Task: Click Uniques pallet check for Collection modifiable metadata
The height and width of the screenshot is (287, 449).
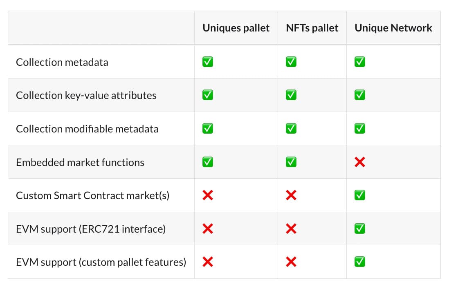Action: pyautogui.click(x=208, y=129)
